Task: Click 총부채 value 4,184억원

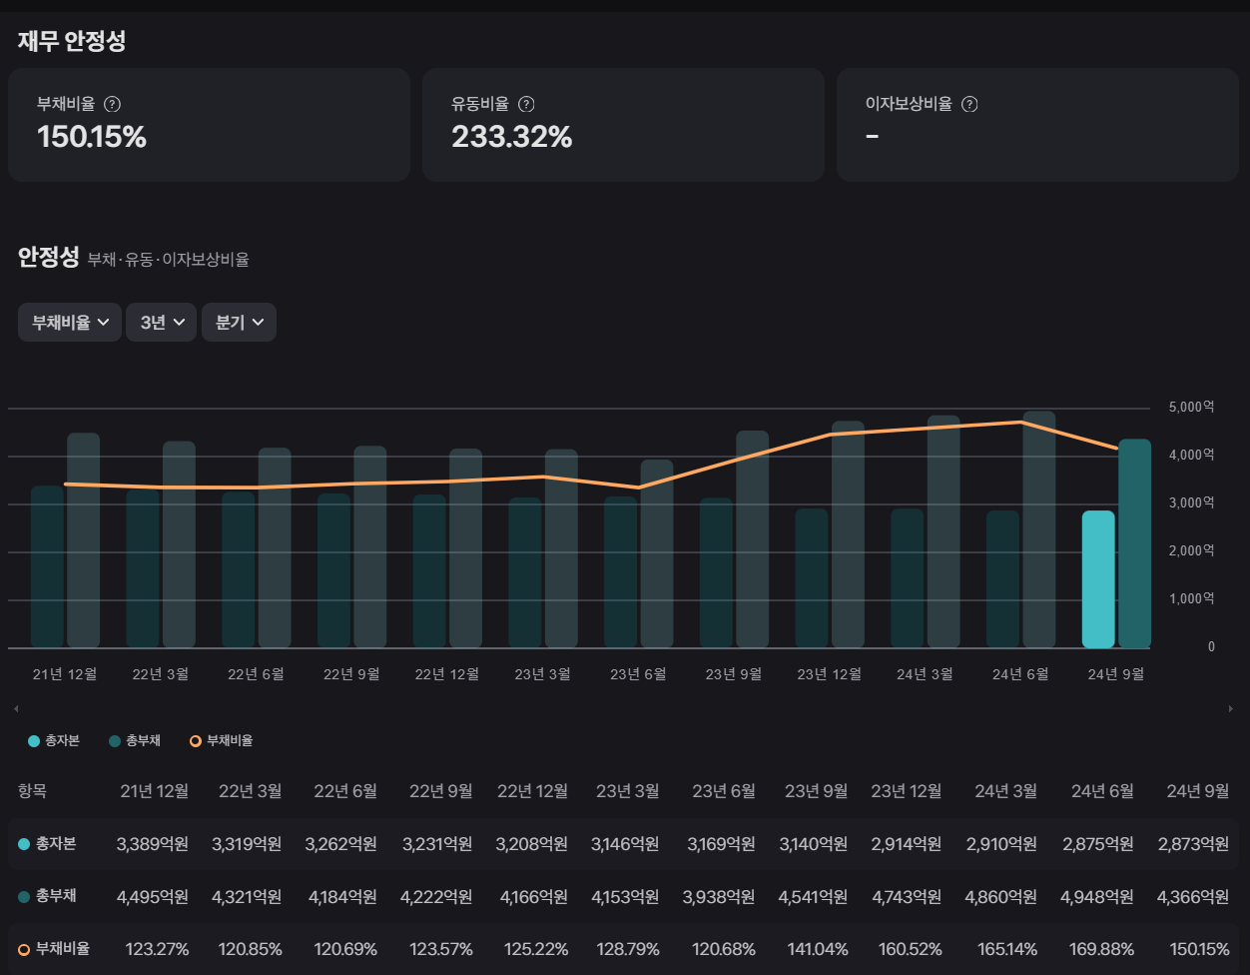Action: (x=343, y=897)
